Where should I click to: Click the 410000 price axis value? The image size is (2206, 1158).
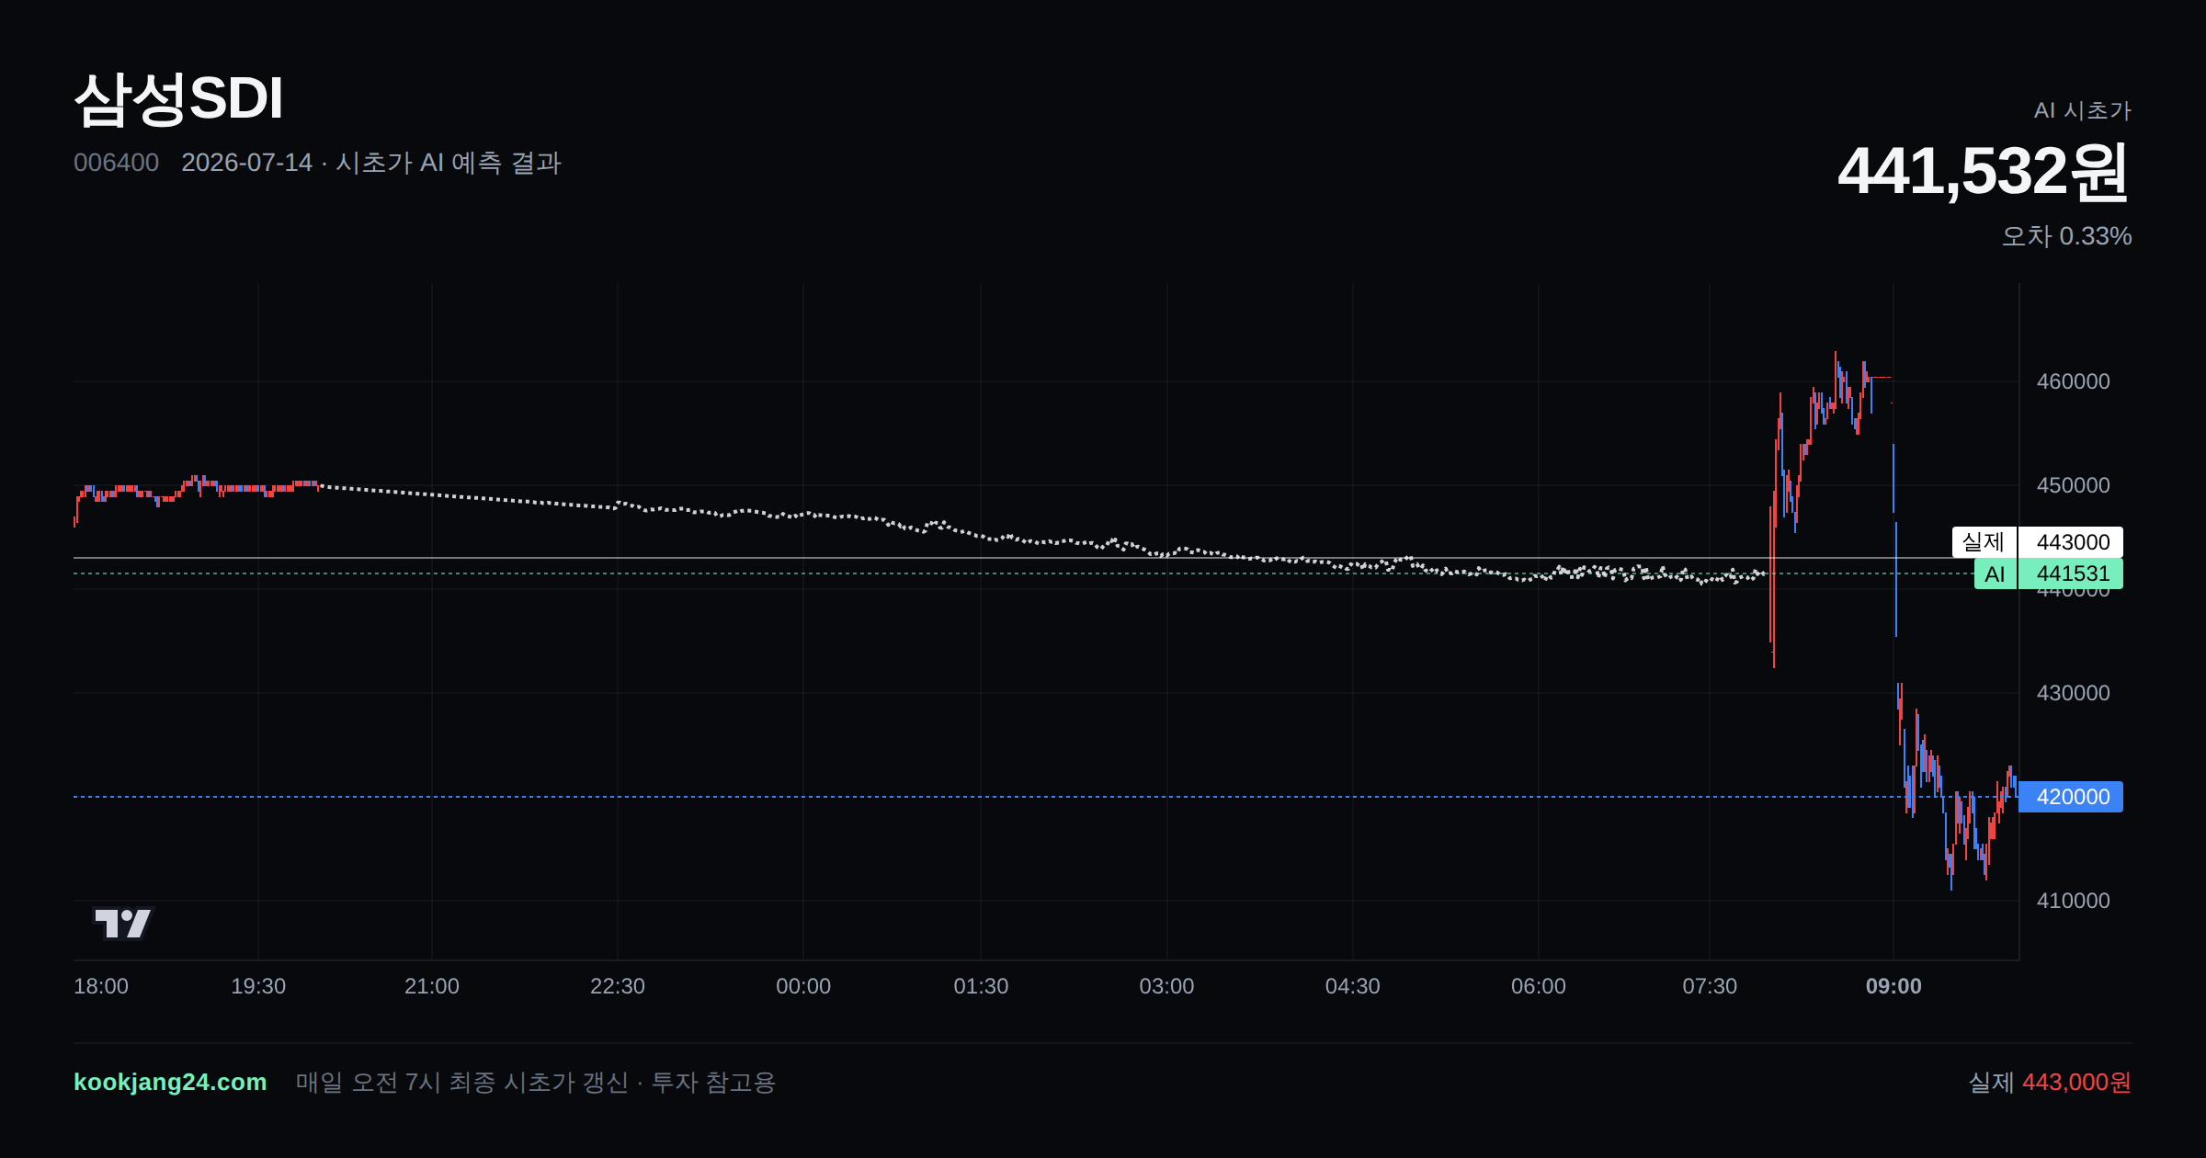coord(2073,901)
